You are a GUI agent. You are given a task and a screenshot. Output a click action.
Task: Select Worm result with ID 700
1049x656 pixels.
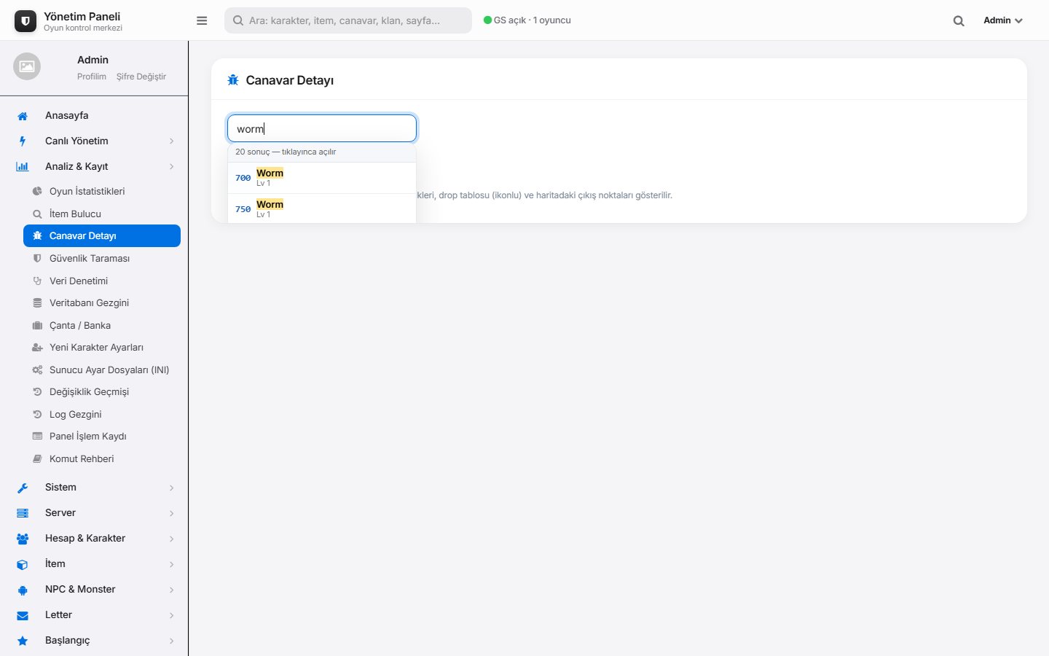(322, 178)
